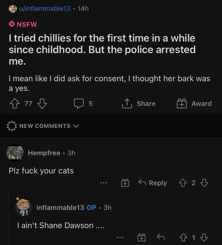Open Hempfree's username link
Screen dimensions: 222x245
(44, 153)
